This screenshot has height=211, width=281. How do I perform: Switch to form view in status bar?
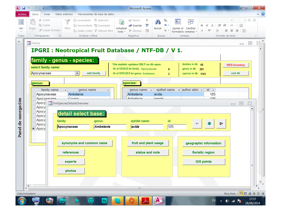click(241, 194)
